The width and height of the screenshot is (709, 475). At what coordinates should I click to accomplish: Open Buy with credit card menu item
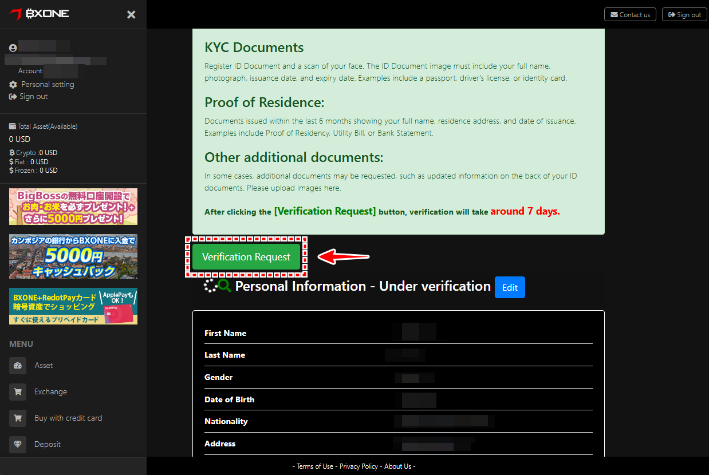(68, 418)
